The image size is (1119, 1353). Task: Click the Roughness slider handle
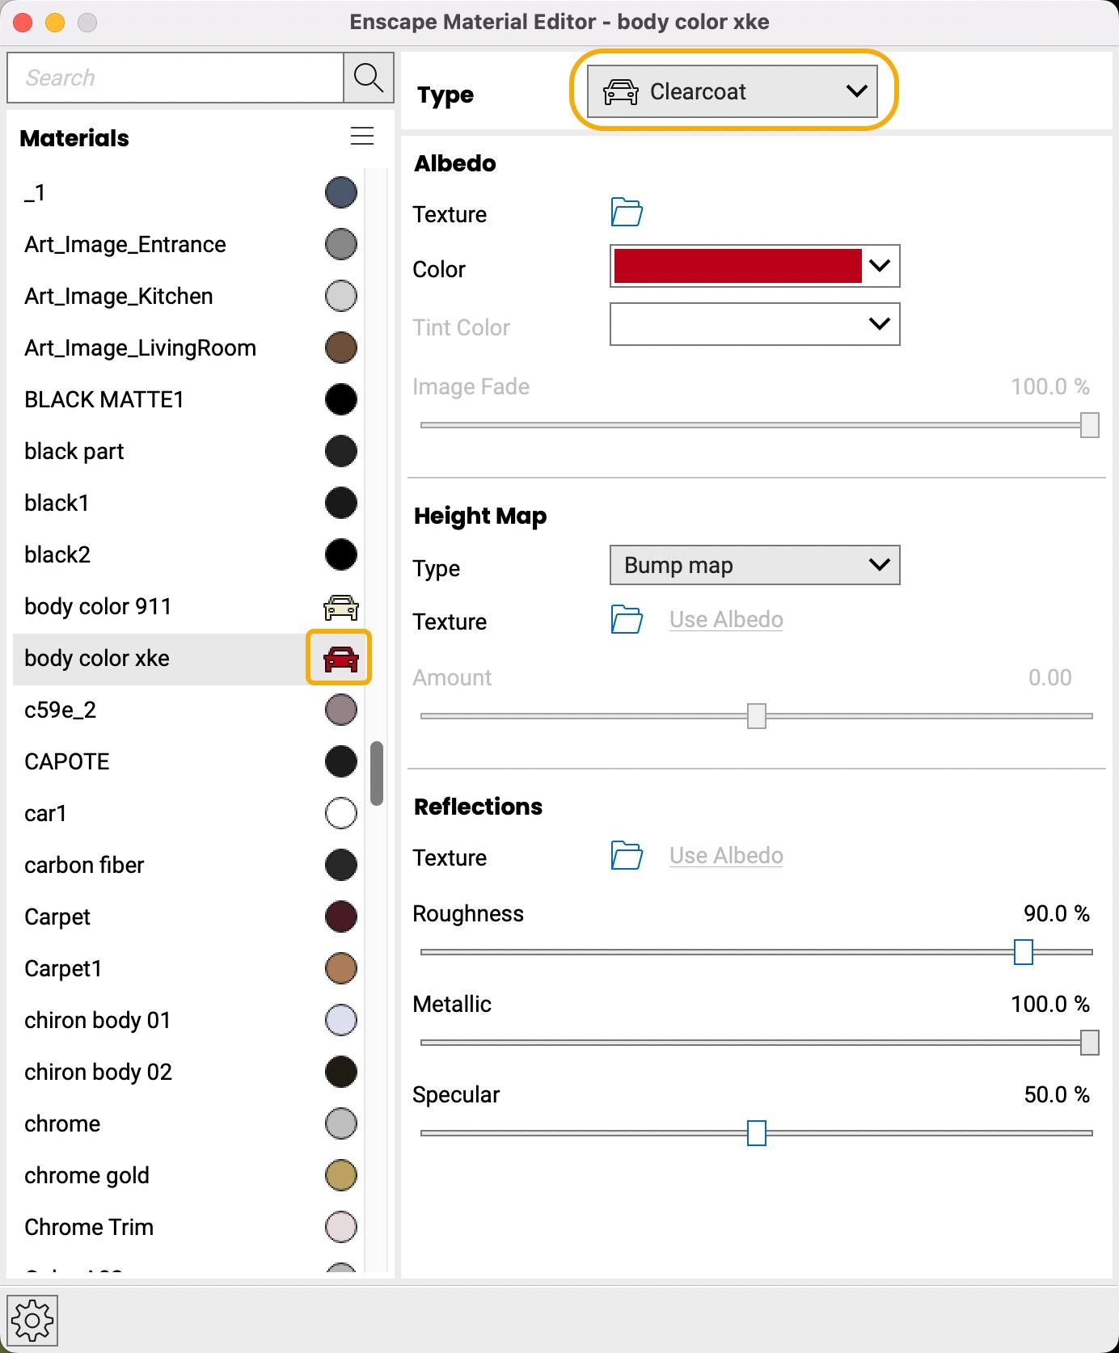[x=1023, y=952]
